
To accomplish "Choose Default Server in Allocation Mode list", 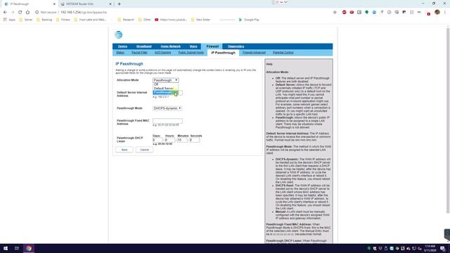I will point(166,89).
